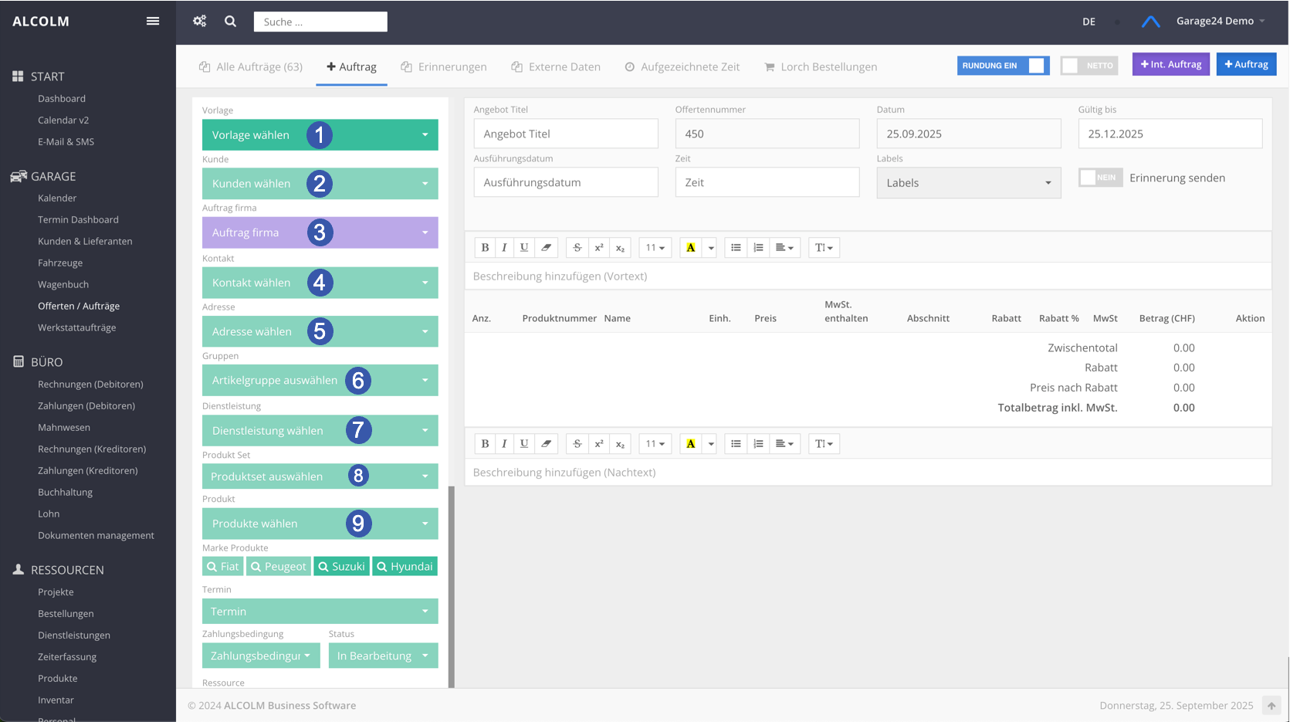Open Rechnungen (Debitoren) in the sidebar
Image resolution: width=1290 pixels, height=722 pixels.
pos(90,385)
